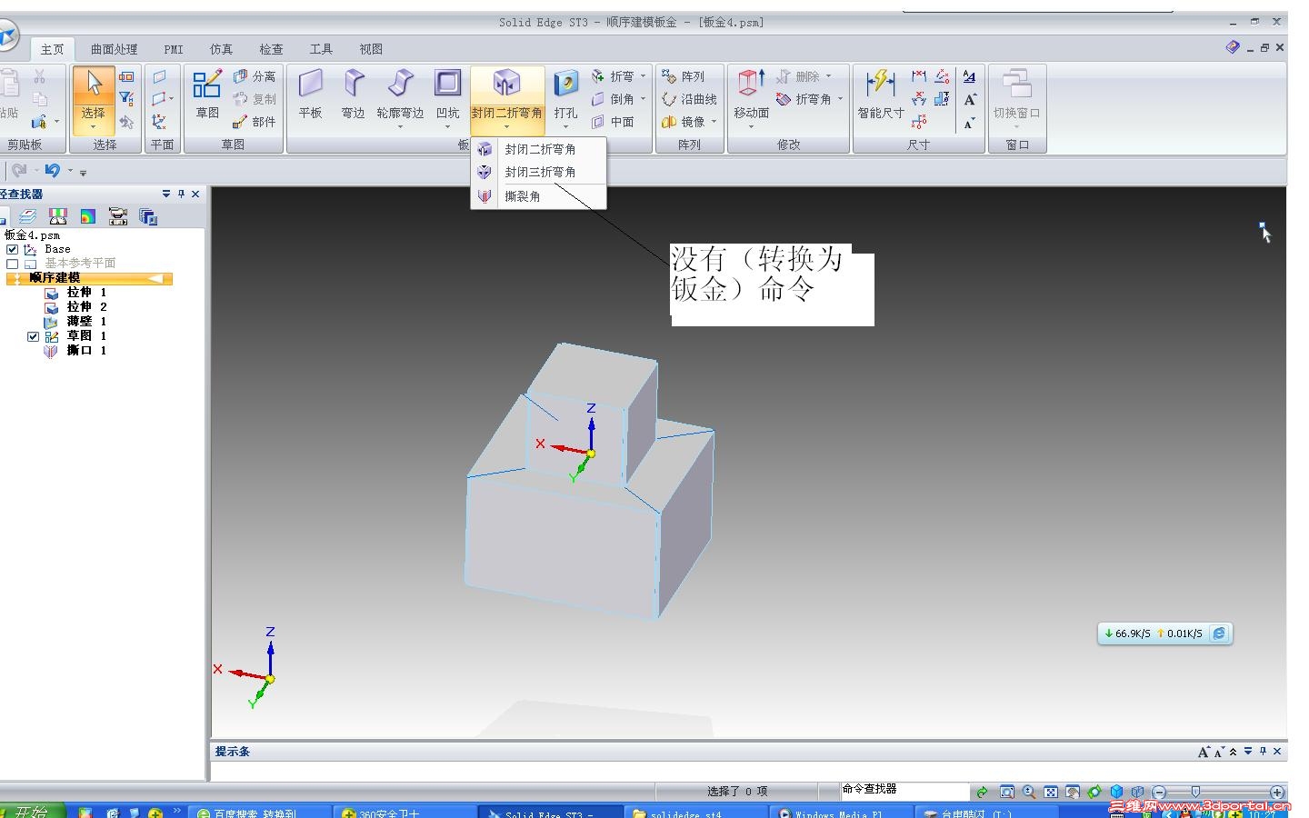
Task: Click the 分离 (Detach) command
Action: [255, 76]
